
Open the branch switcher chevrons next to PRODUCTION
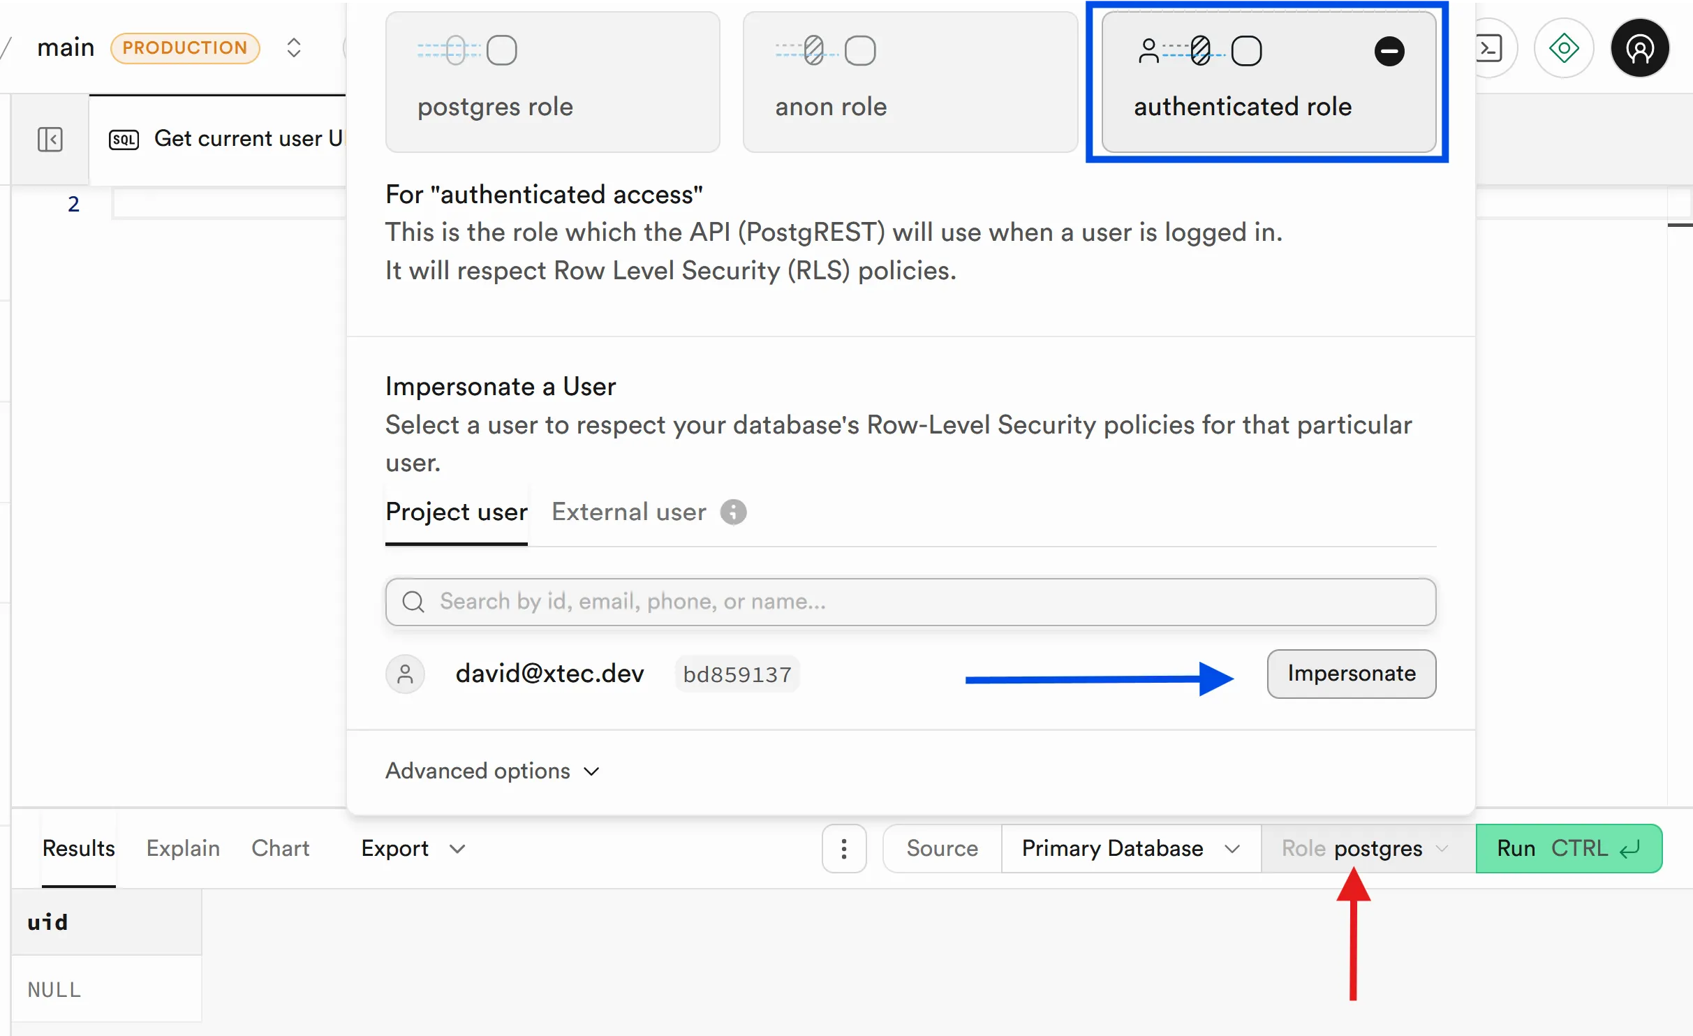(294, 47)
